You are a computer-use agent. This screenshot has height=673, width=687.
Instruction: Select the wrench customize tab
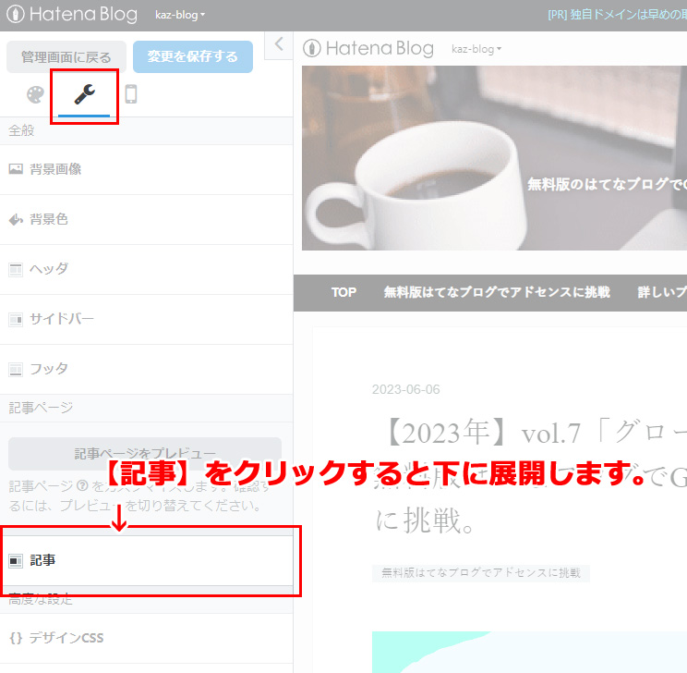(x=84, y=94)
